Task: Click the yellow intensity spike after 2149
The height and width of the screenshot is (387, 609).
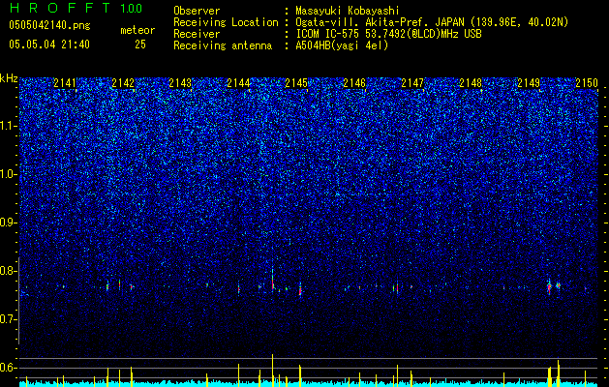Action: (558, 373)
